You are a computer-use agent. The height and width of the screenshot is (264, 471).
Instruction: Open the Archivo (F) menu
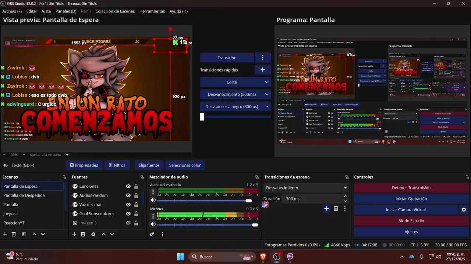12,11
